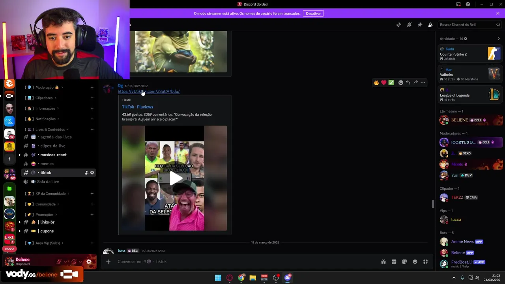The width and height of the screenshot is (505, 284).
Task: Open add reaction smiley on message toolbar
Action: point(401,83)
